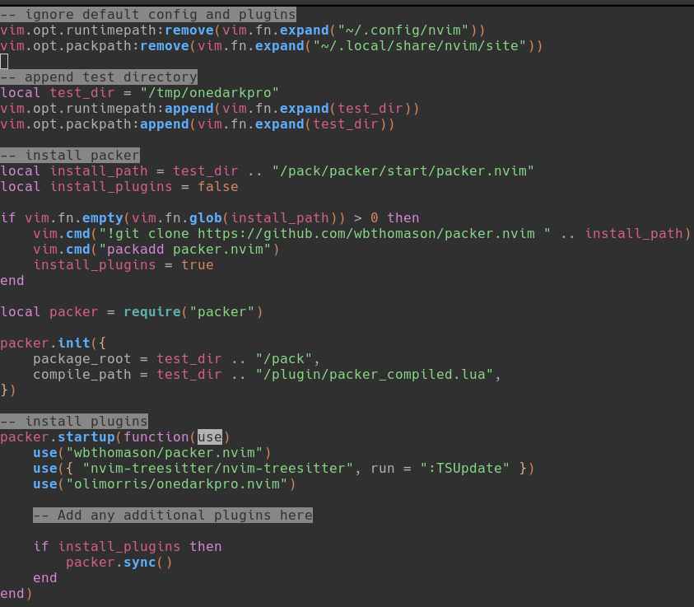Click 'if install_plugins then' line
This screenshot has height=607, width=694.
tap(128, 546)
